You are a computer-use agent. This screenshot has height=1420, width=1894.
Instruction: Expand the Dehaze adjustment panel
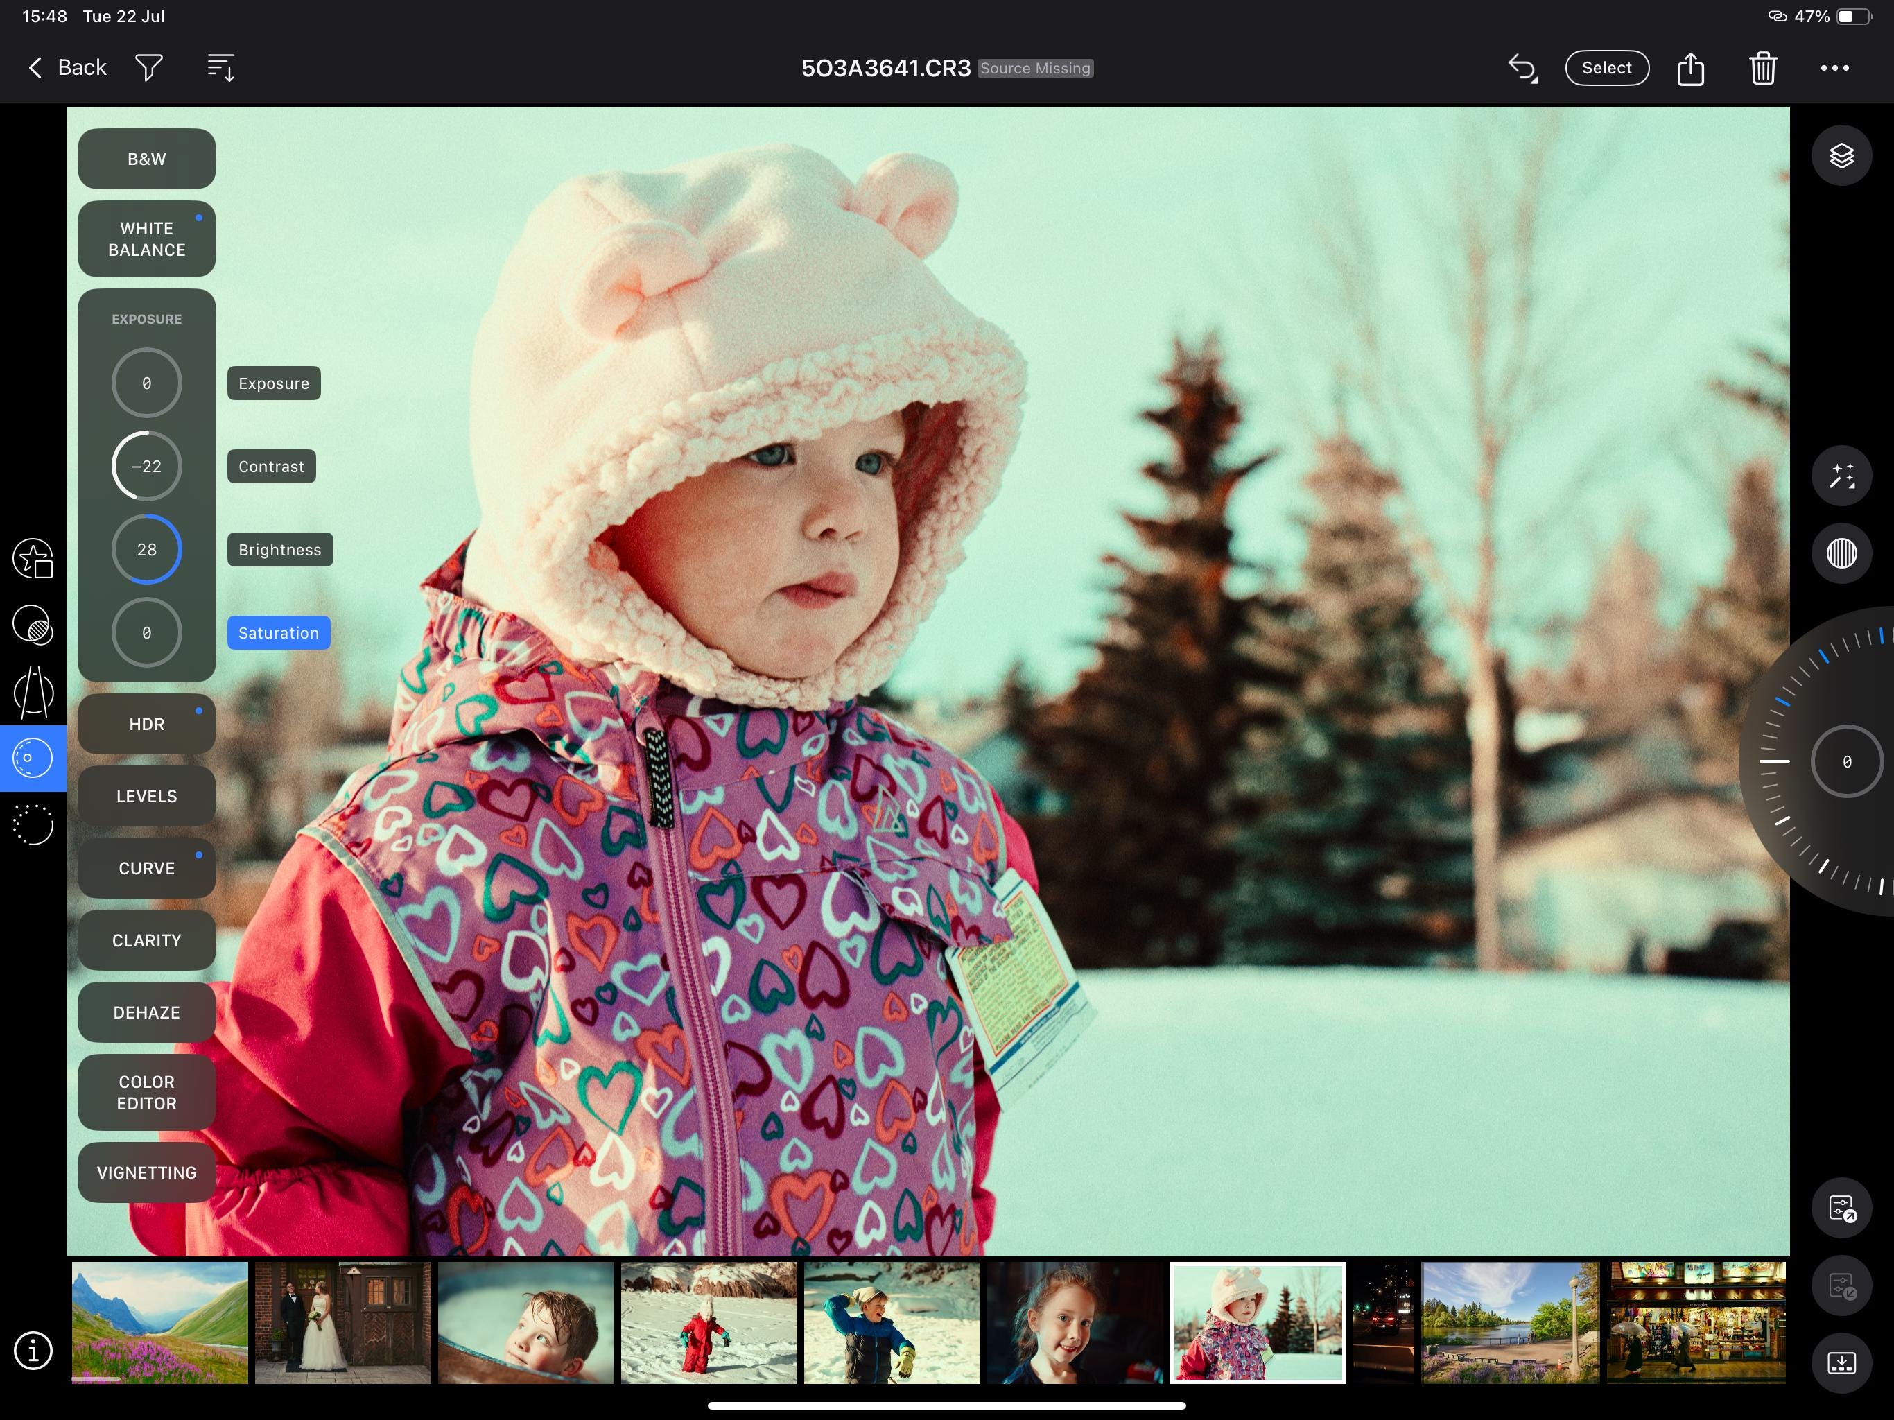146,1012
